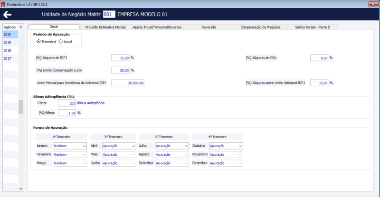This screenshot has width=380, height=197.
Task: Open the Novembro dropdown
Action: pyautogui.click(x=226, y=154)
